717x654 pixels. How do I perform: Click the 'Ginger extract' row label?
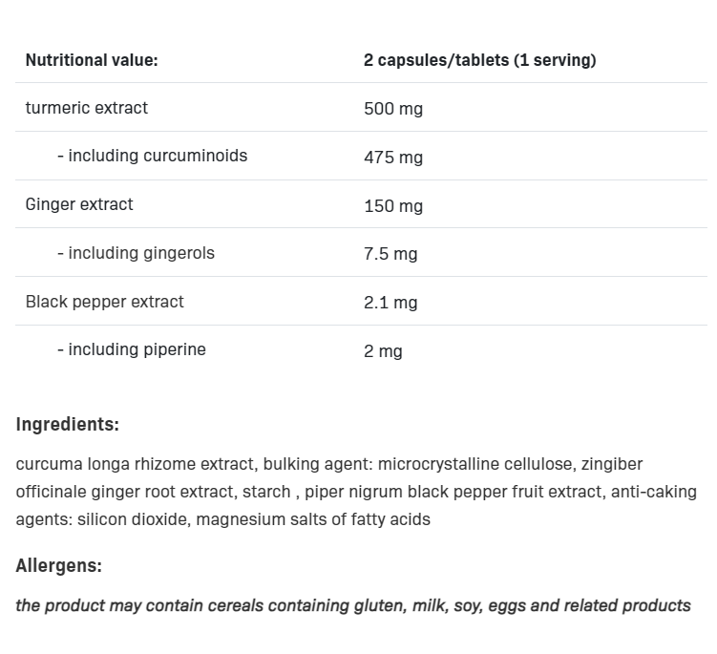[79, 204]
